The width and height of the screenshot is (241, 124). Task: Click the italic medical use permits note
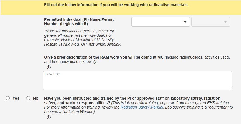pos(83,38)
